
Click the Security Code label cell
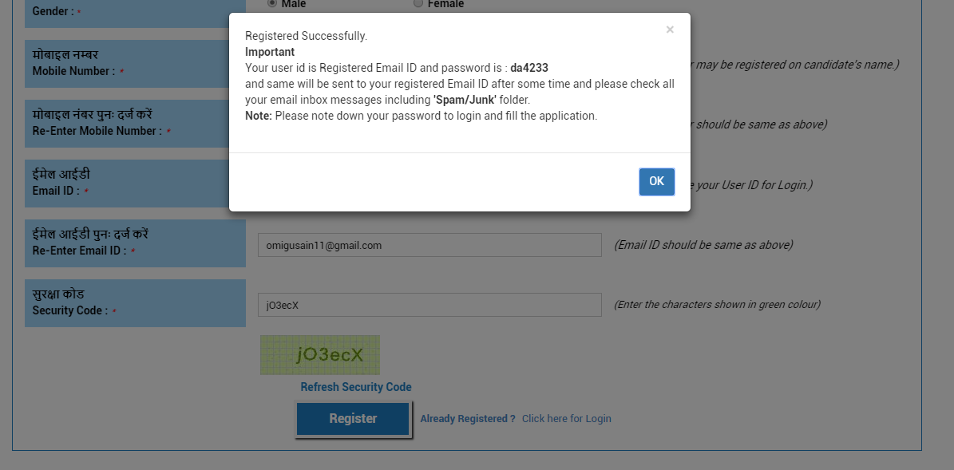pyautogui.click(x=134, y=303)
